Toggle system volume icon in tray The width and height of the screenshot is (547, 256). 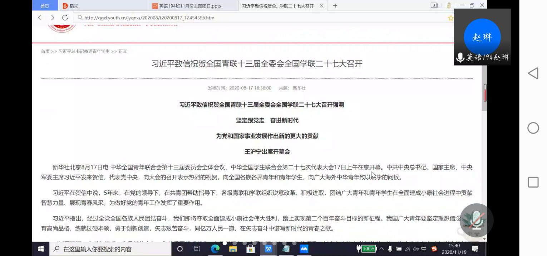coord(416,249)
